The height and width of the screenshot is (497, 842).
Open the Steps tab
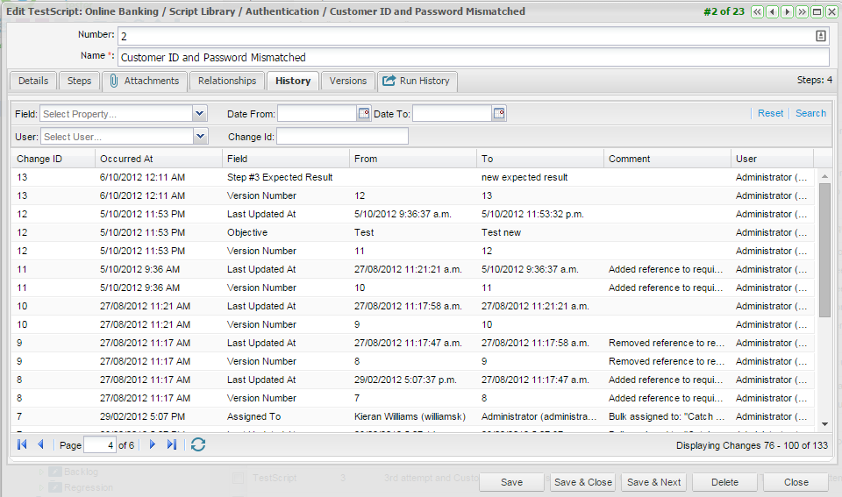point(79,81)
